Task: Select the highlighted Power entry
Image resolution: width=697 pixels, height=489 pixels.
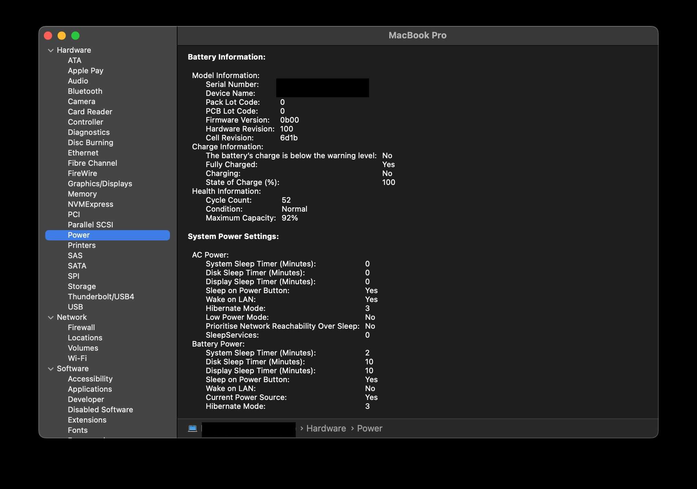Action: click(108, 235)
